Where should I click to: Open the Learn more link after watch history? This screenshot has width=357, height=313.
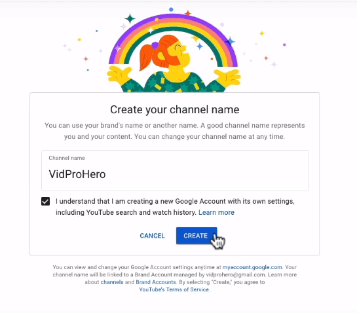pos(216,212)
